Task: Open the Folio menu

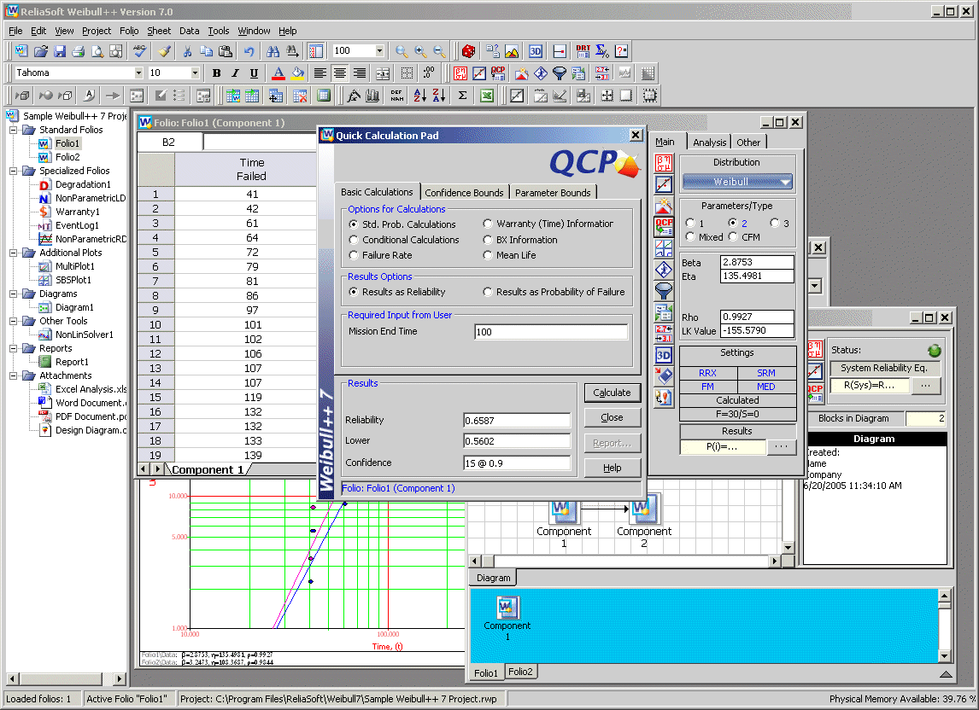Action: (129, 31)
